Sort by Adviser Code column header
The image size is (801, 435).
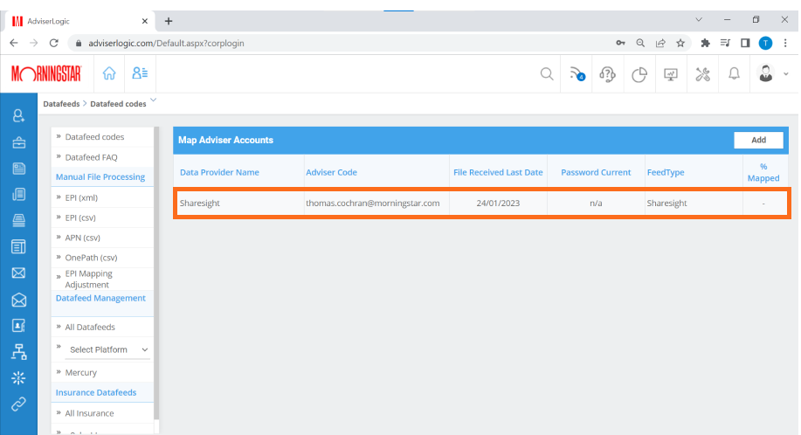[331, 172]
